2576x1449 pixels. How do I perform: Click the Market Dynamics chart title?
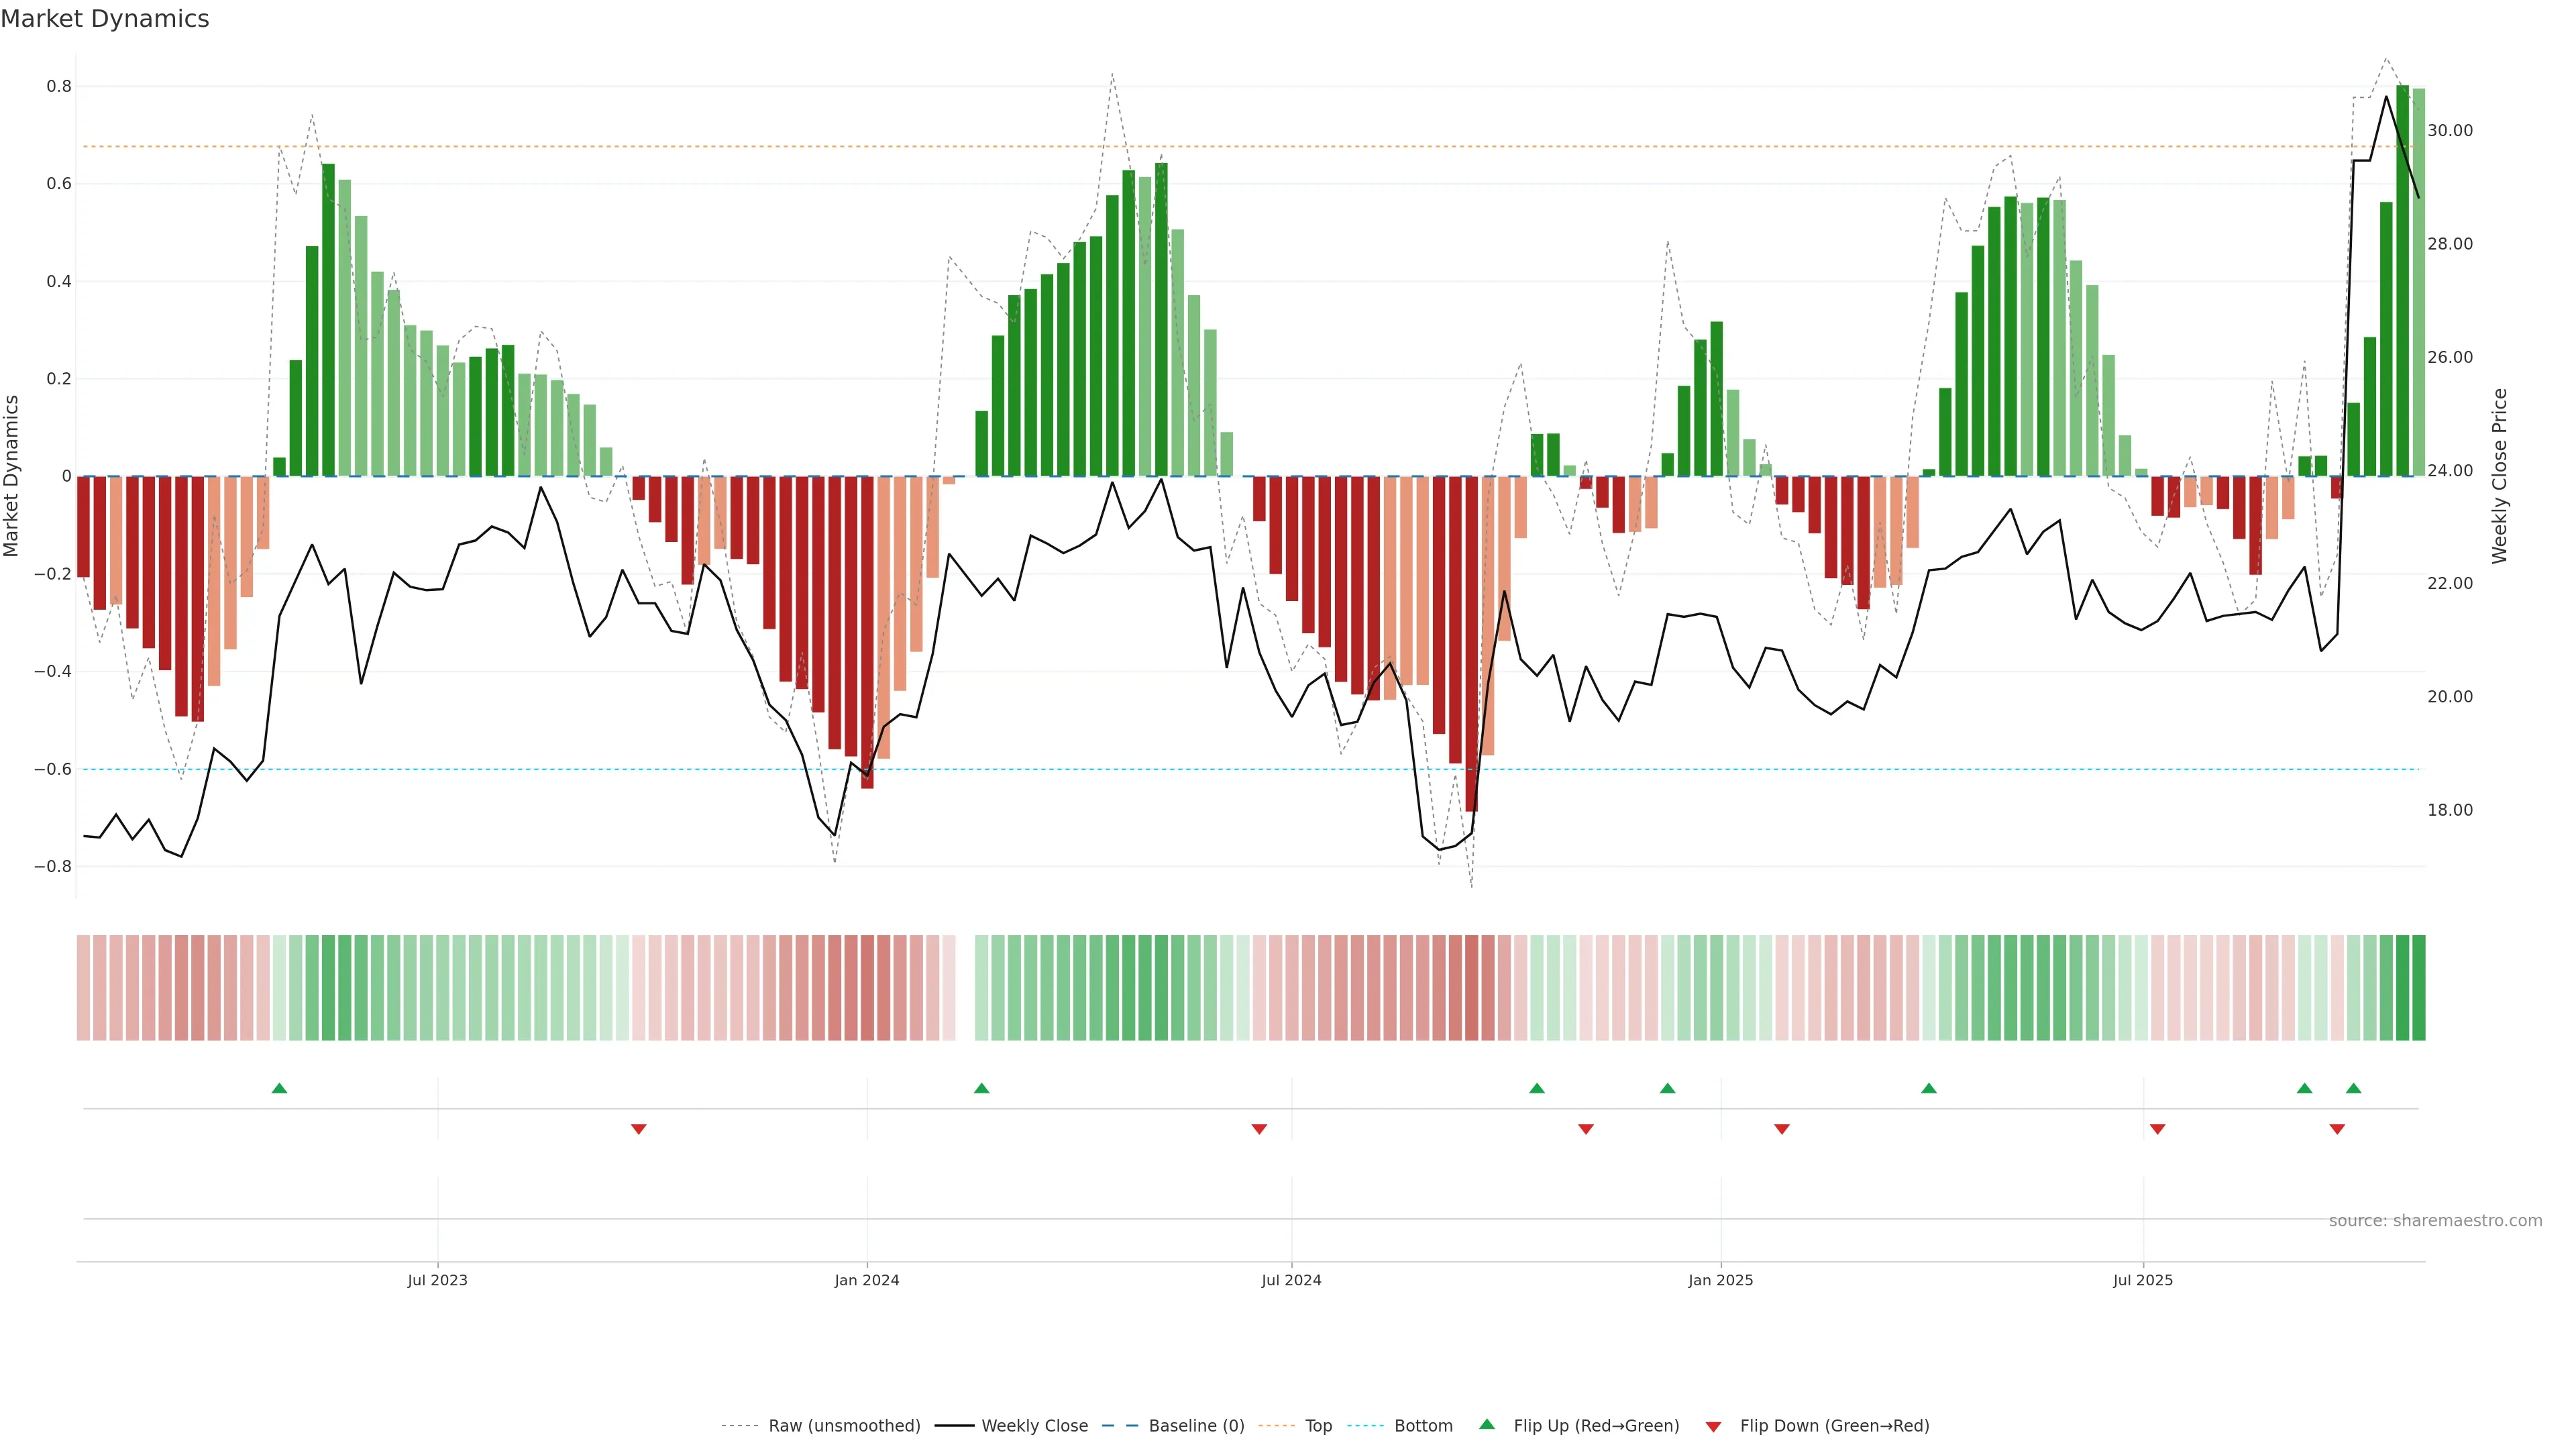105,19
